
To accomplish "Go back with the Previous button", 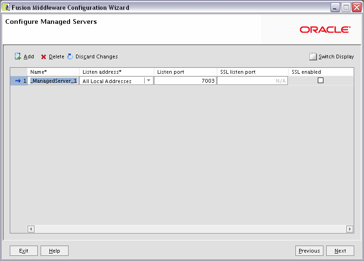I will pyautogui.click(x=309, y=251).
